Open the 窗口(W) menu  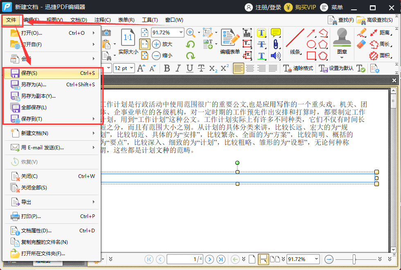coord(174,20)
